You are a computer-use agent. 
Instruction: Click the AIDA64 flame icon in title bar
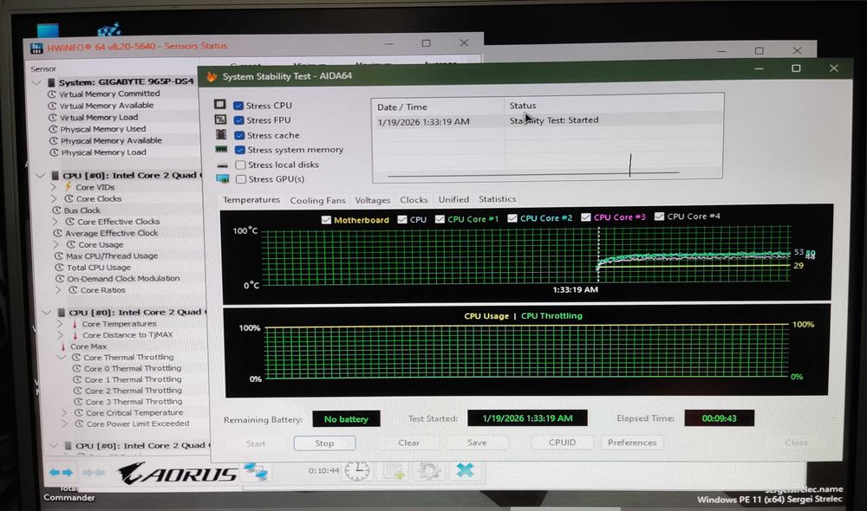coord(212,76)
